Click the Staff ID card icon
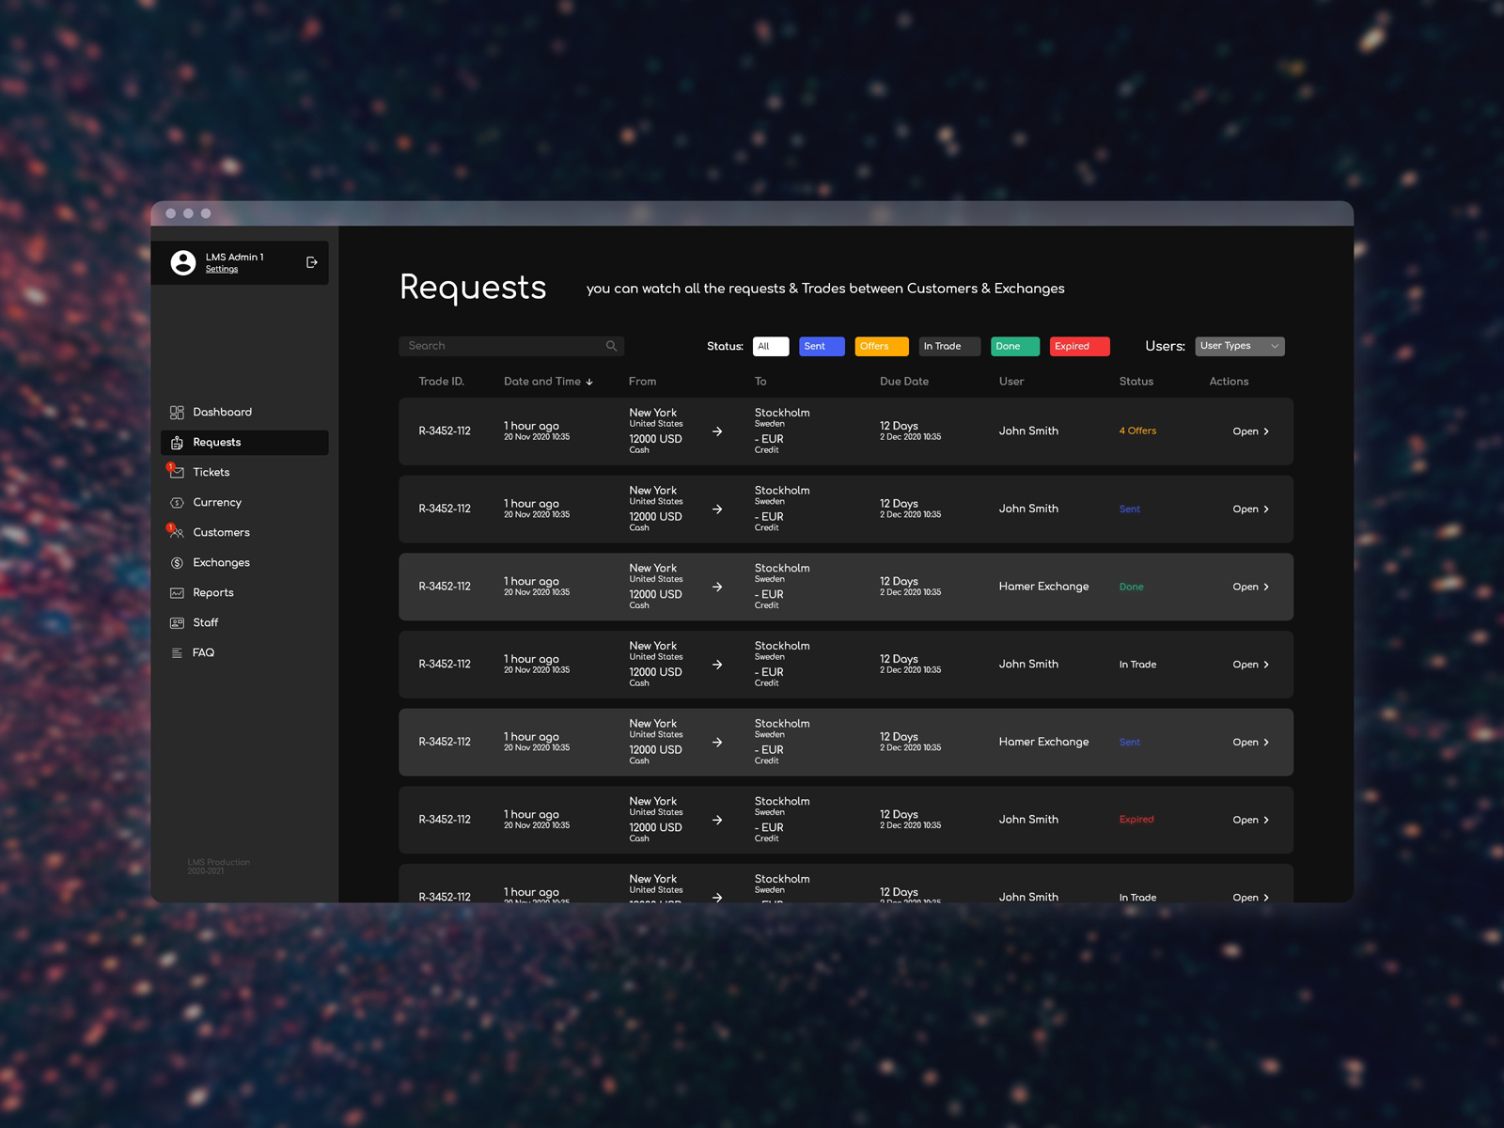Screen dimensions: 1504x1128 click(x=177, y=623)
